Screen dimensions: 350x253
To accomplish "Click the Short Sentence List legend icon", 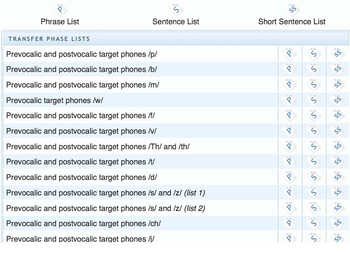I will click(292, 9).
